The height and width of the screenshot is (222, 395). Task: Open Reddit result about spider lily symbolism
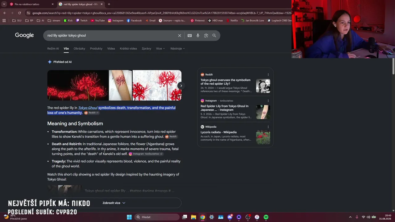tap(226, 82)
